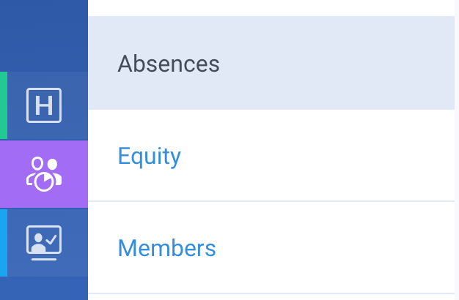Click the blank white strip above Absences
This screenshot has height=300, width=459.
271,8
